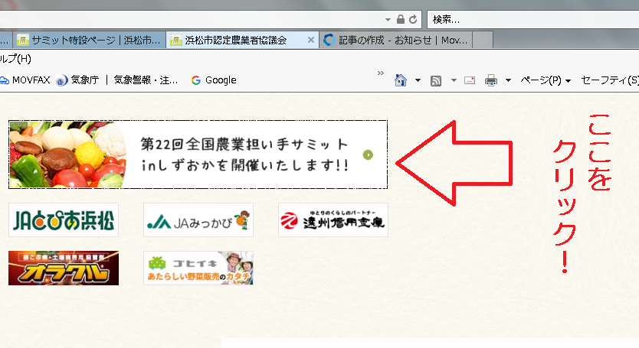
Task: Open 第22回全国農業担い手サミット banner
Action: click(198, 154)
